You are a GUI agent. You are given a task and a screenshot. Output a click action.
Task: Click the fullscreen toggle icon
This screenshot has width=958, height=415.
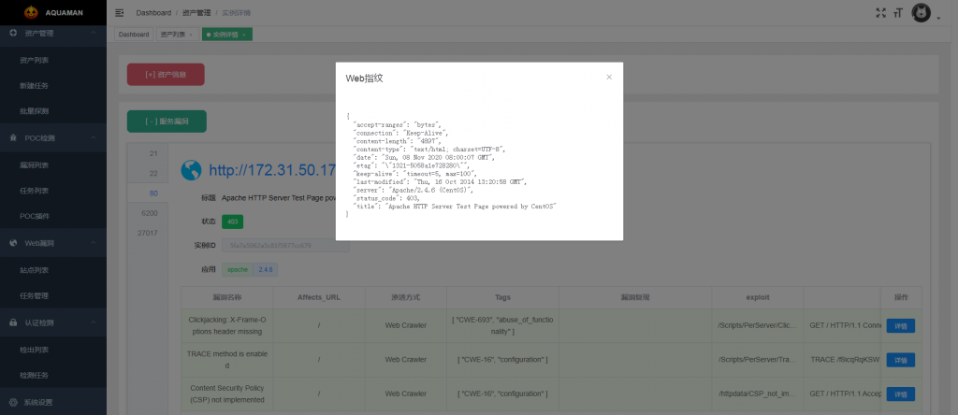[880, 13]
